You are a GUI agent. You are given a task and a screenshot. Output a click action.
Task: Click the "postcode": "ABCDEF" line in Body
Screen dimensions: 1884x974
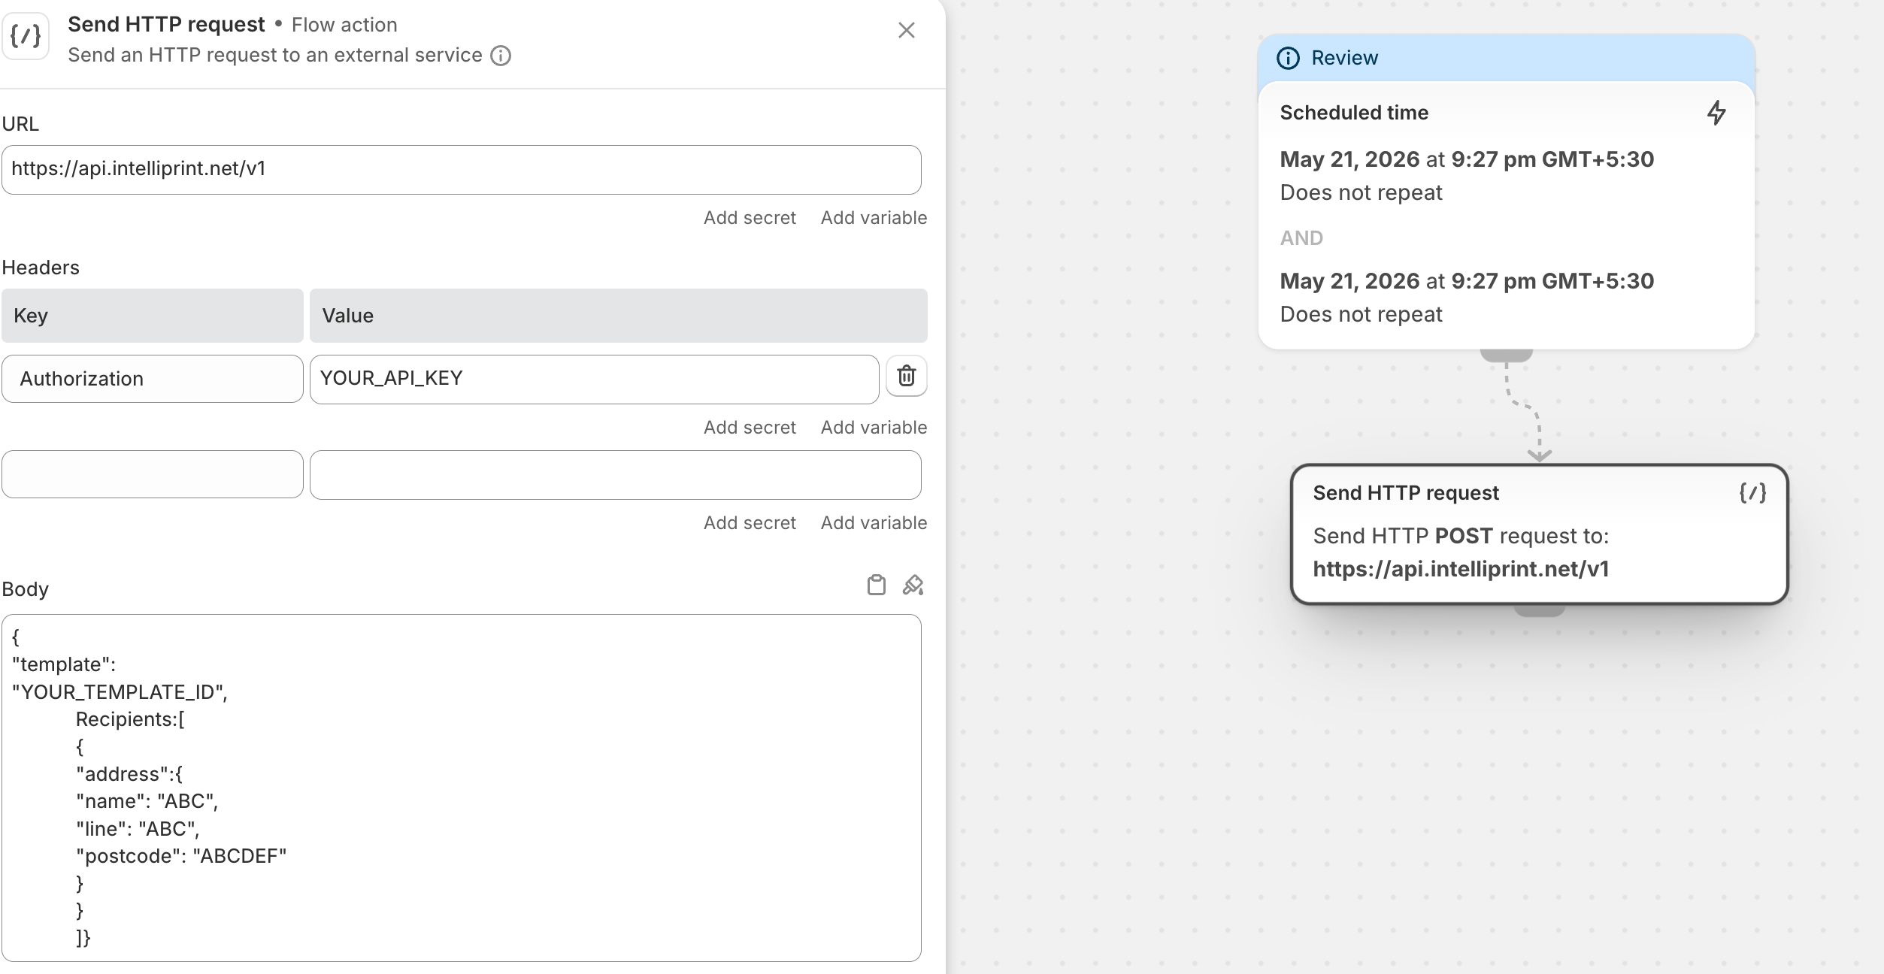[x=181, y=857]
